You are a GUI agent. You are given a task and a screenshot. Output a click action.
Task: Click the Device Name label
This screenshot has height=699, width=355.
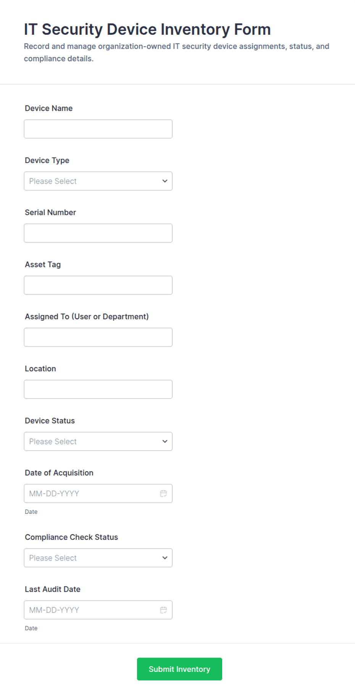coord(48,108)
